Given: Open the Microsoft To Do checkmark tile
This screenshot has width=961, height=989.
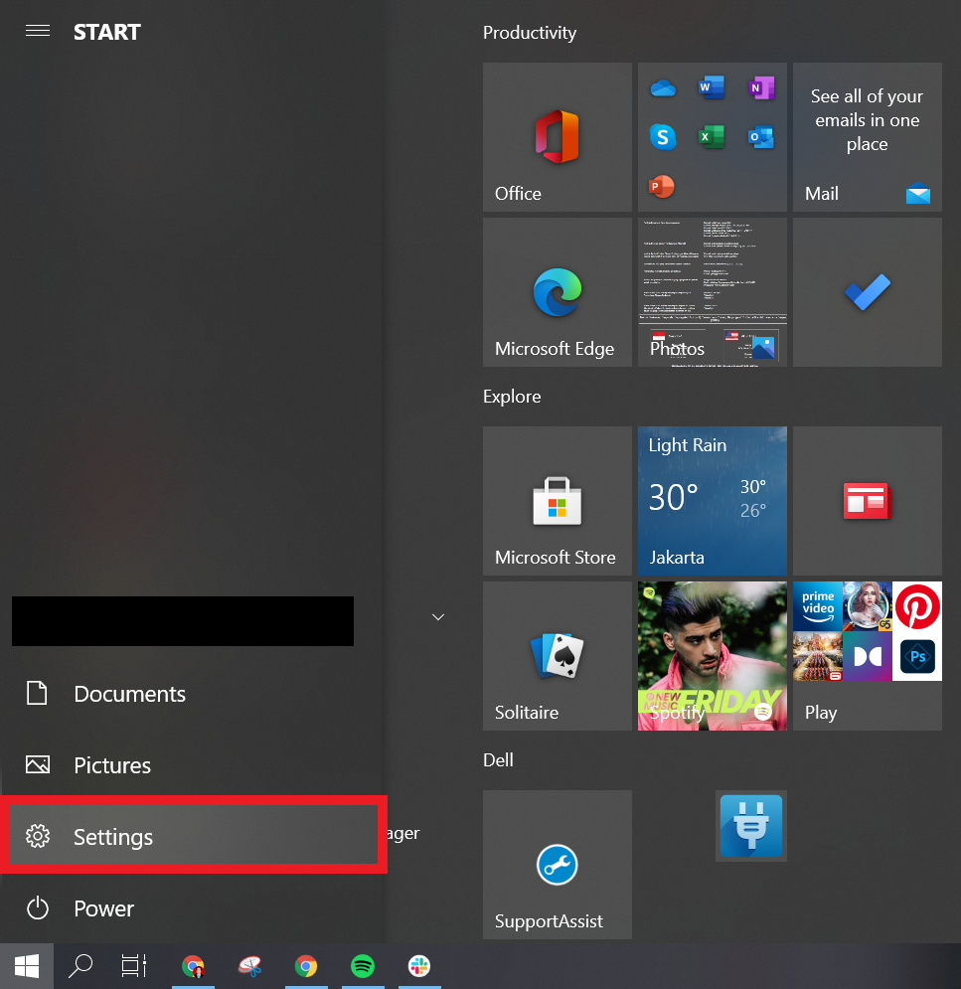Looking at the screenshot, I should point(867,292).
